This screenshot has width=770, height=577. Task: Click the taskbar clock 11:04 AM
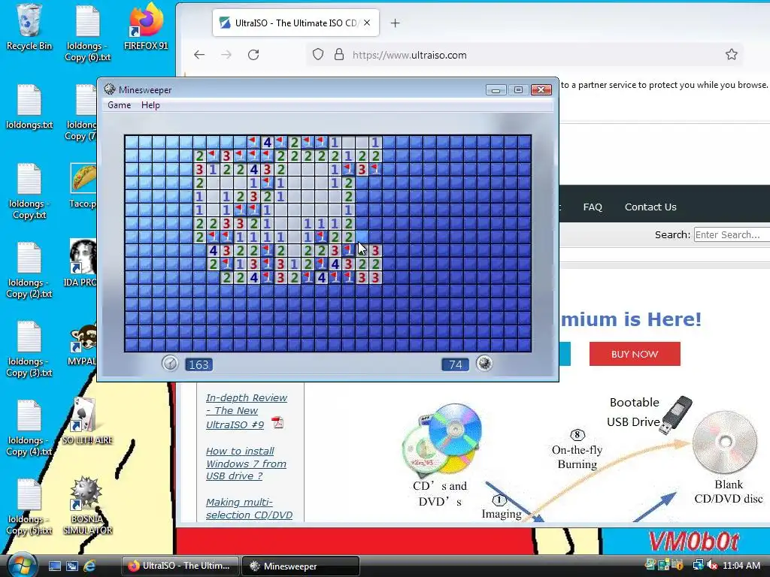coord(741,566)
